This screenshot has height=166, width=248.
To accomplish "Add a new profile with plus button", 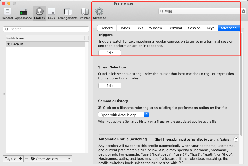I will pos(21,159).
